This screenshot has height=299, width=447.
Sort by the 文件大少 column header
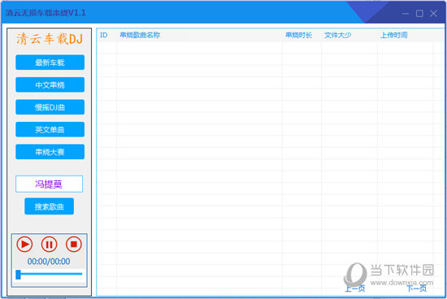pyautogui.click(x=337, y=35)
